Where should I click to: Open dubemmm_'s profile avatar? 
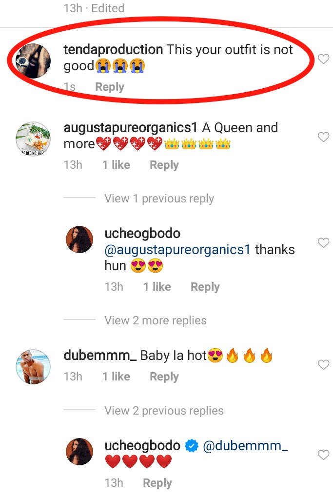tap(33, 366)
